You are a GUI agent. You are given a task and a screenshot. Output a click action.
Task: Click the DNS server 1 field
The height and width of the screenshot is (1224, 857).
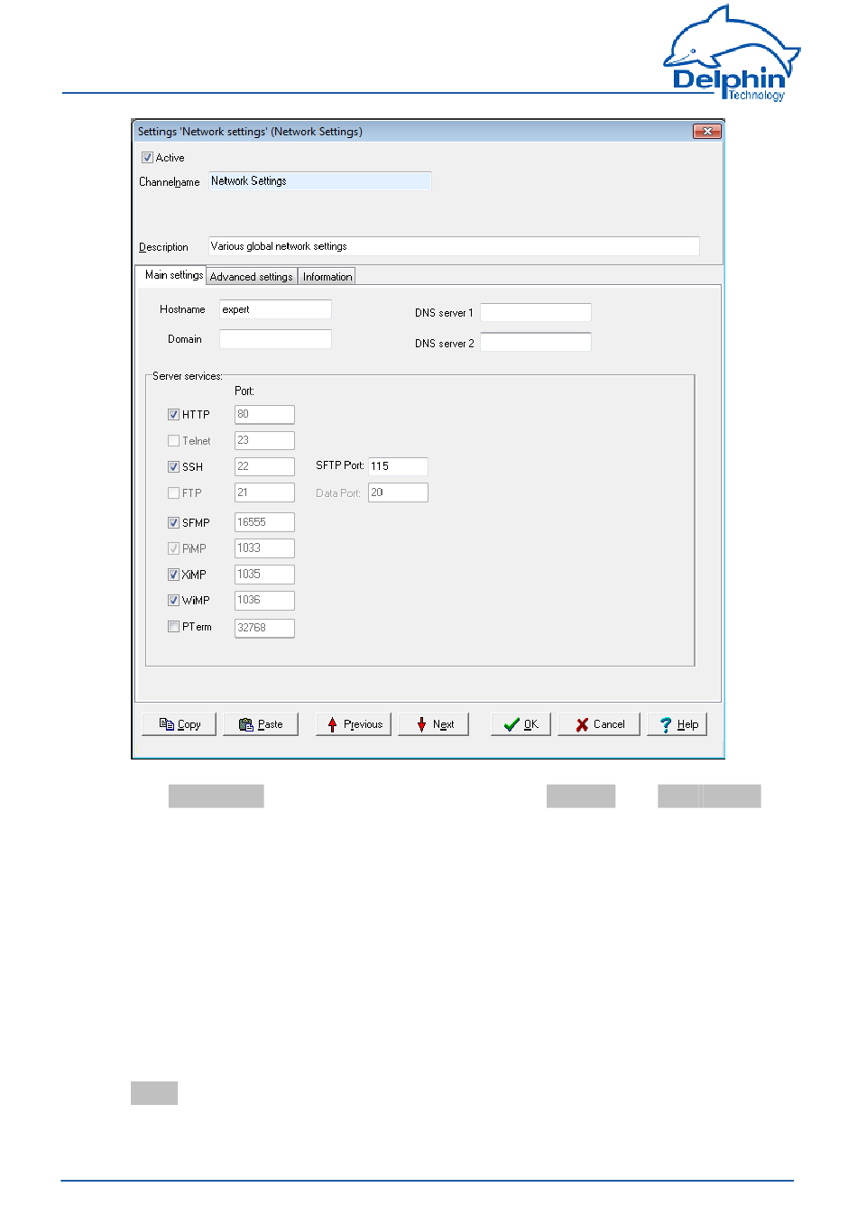pos(536,313)
